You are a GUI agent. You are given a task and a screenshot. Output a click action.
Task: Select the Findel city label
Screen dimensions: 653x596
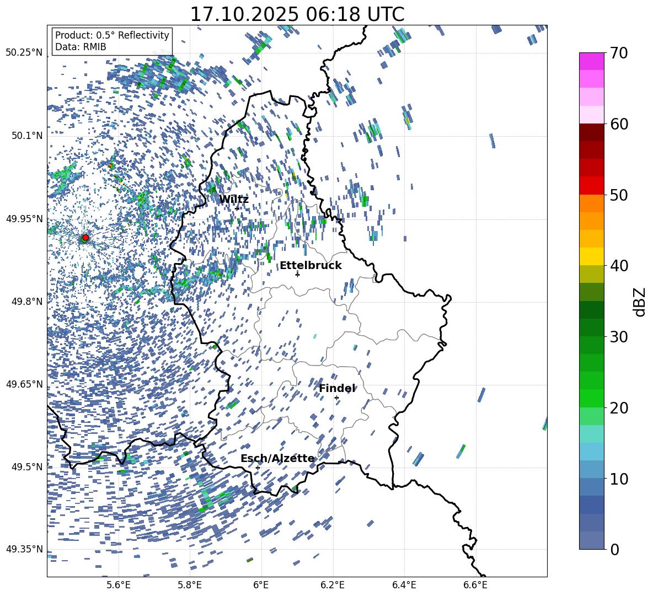pyautogui.click(x=337, y=389)
